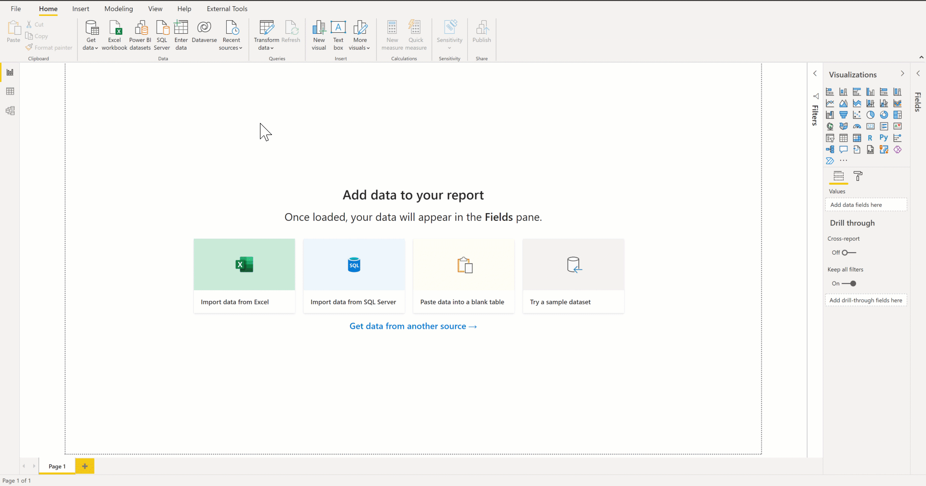Select the Paginated report visual
926x486 pixels.
coord(870,149)
